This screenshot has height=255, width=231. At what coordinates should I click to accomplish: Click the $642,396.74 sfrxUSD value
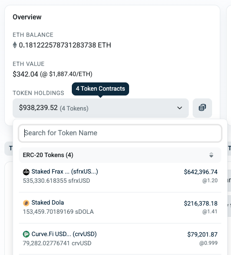point(200,172)
